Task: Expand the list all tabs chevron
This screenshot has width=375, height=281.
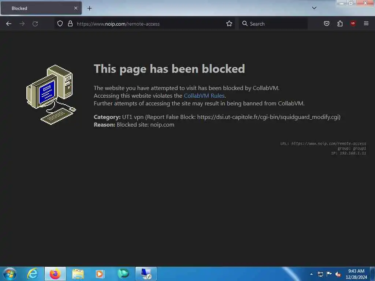Action: [x=314, y=8]
